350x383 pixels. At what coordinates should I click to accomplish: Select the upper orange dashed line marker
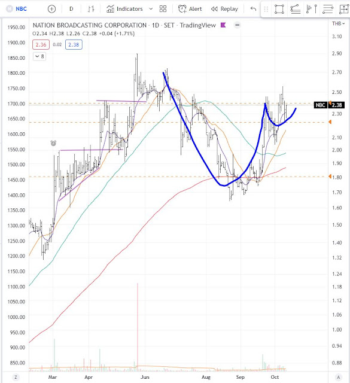(330, 103)
